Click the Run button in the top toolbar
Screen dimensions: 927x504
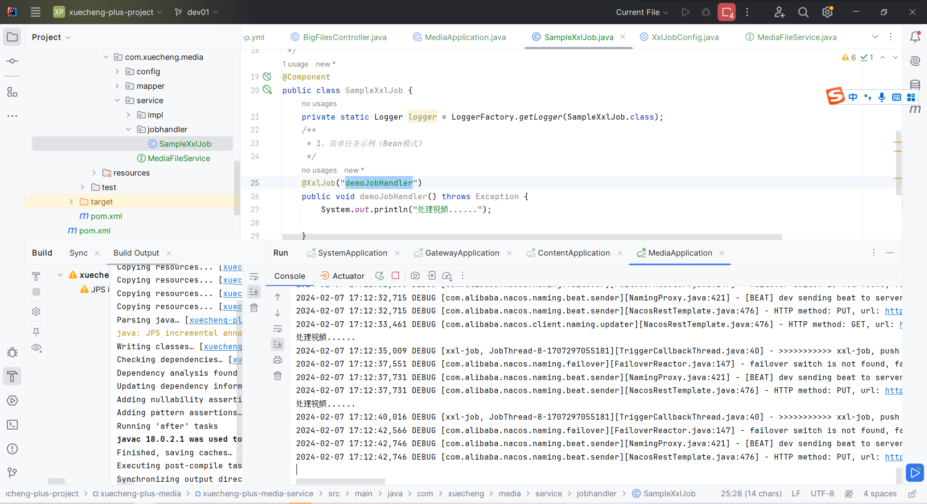[x=686, y=12]
